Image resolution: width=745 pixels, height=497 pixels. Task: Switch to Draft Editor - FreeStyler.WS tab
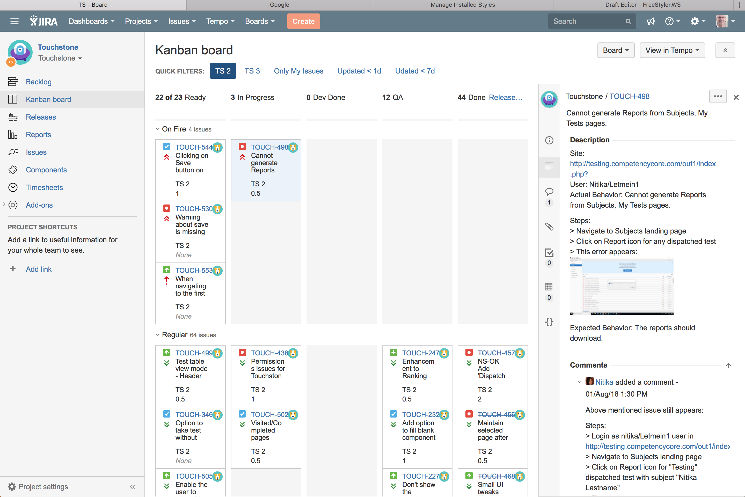point(643,5)
